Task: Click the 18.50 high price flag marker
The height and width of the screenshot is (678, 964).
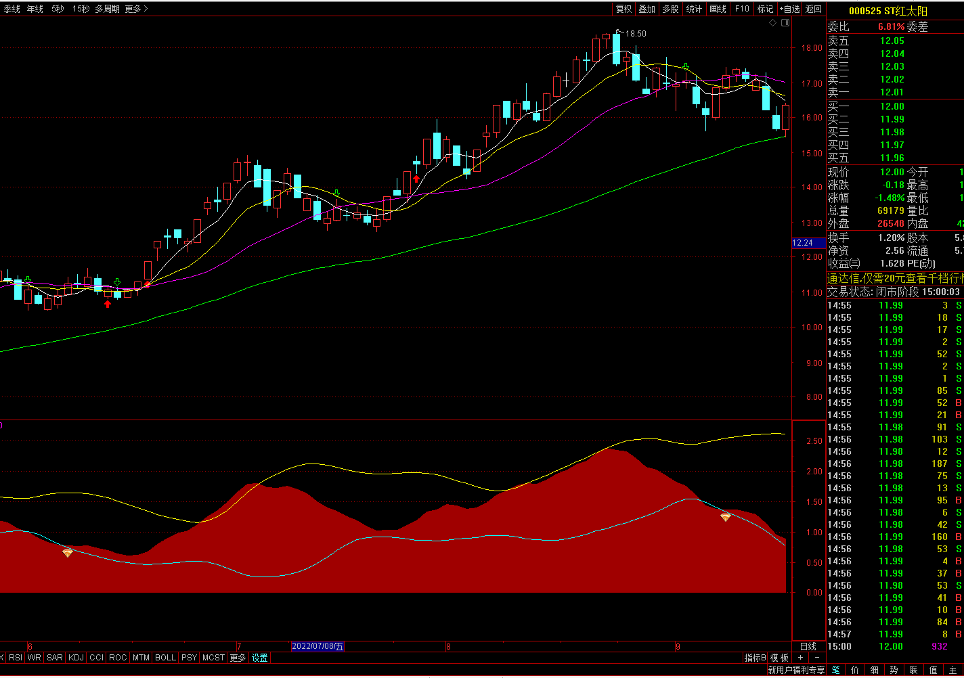Action: (x=631, y=33)
